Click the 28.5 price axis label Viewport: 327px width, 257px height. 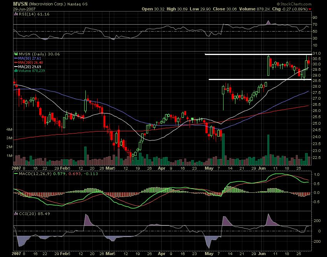click(316, 81)
